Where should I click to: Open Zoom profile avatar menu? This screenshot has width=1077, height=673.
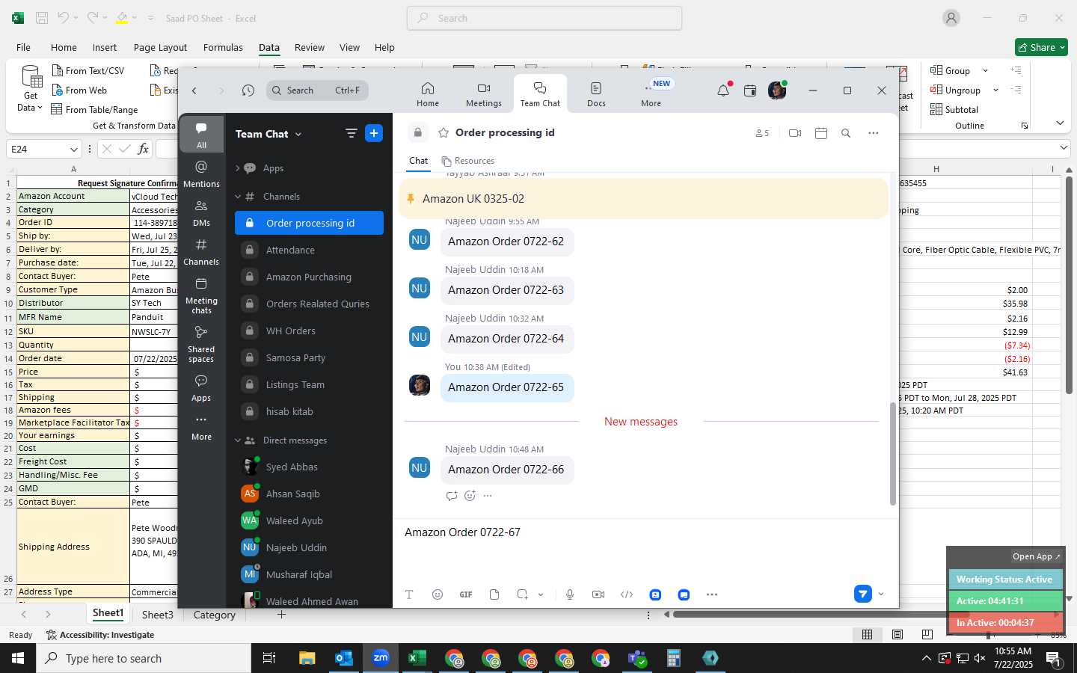point(777,90)
